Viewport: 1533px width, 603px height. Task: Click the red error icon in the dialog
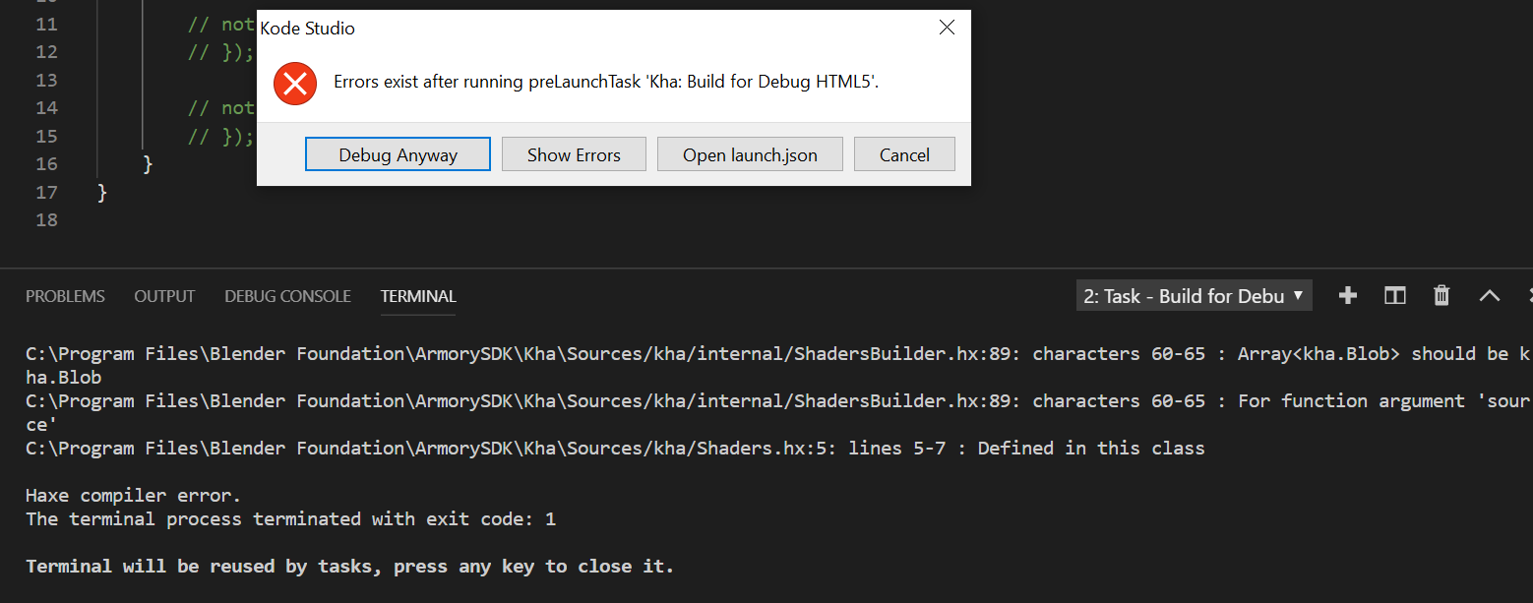coord(294,83)
